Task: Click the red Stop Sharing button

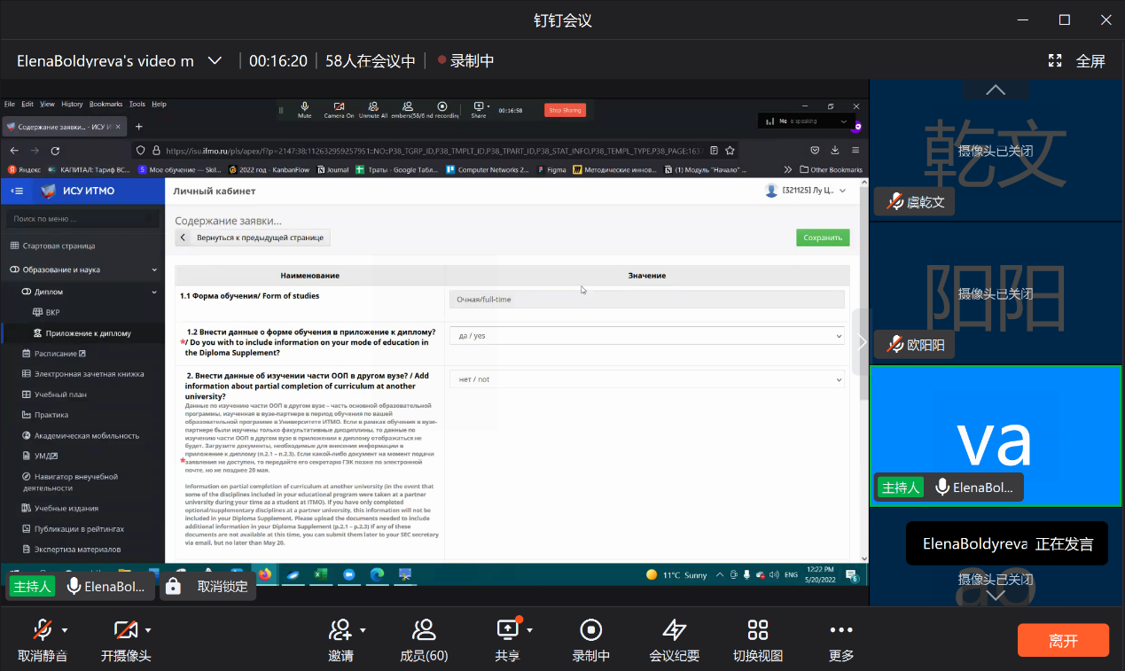Action: [x=565, y=111]
